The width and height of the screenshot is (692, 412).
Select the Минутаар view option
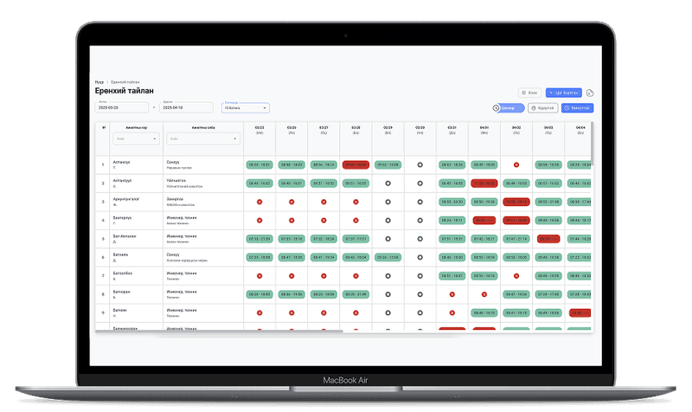coord(576,108)
